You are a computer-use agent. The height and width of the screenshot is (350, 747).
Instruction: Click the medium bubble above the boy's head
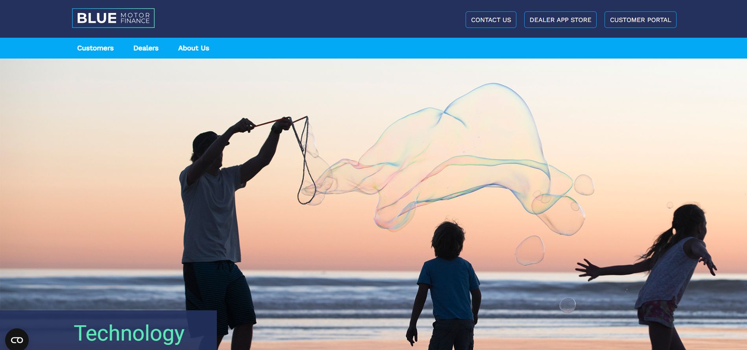[x=529, y=250]
